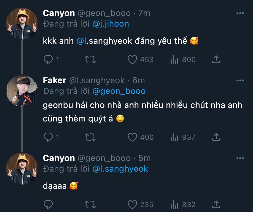This screenshot has height=212, width=253.
Task: Share Faker's tweet
Action: (216, 137)
